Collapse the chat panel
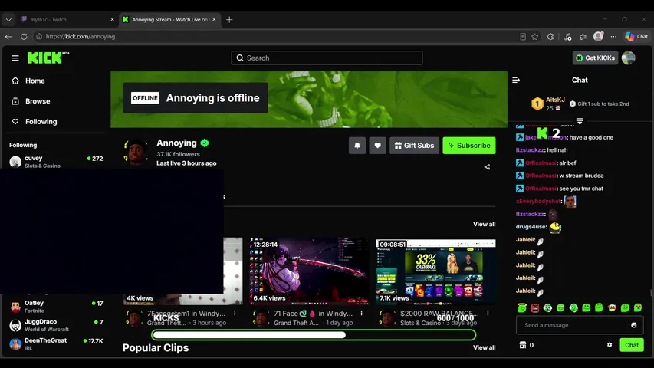The height and width of the screenshot is (368, 654). [x=516, y=80]
